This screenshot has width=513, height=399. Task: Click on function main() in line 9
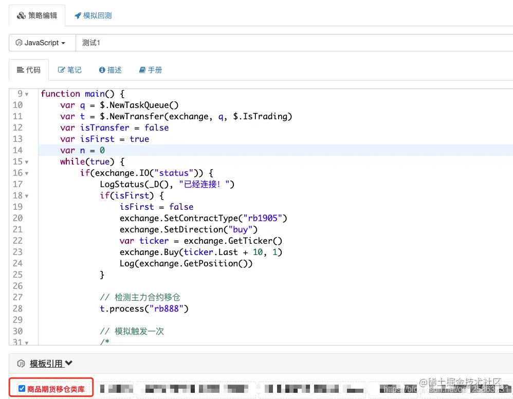tap(78, 94)
